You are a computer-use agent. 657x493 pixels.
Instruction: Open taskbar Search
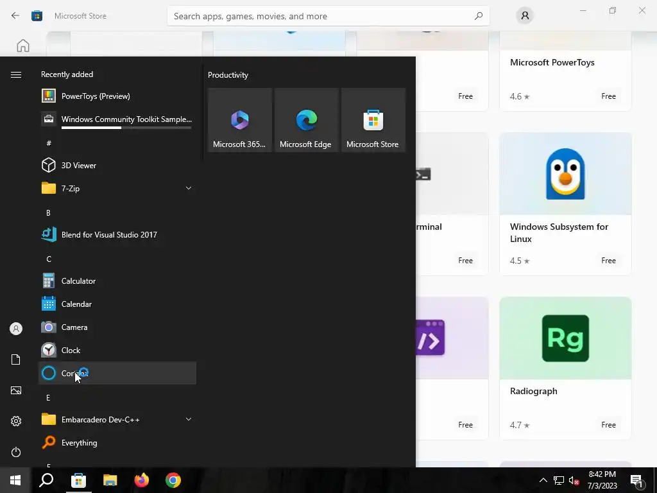(46, 480)
